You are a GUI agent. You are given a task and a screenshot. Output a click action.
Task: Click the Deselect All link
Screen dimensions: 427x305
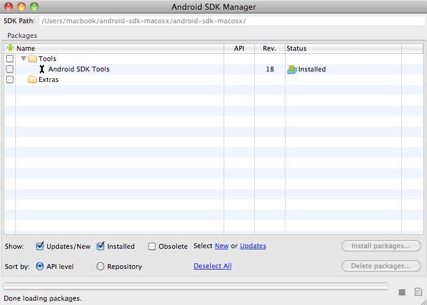[x=213, y=266]
